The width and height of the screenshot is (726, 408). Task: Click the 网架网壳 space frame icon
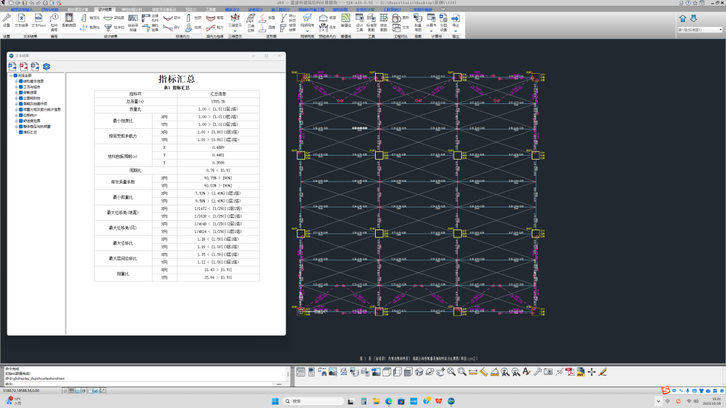point(307,21)
